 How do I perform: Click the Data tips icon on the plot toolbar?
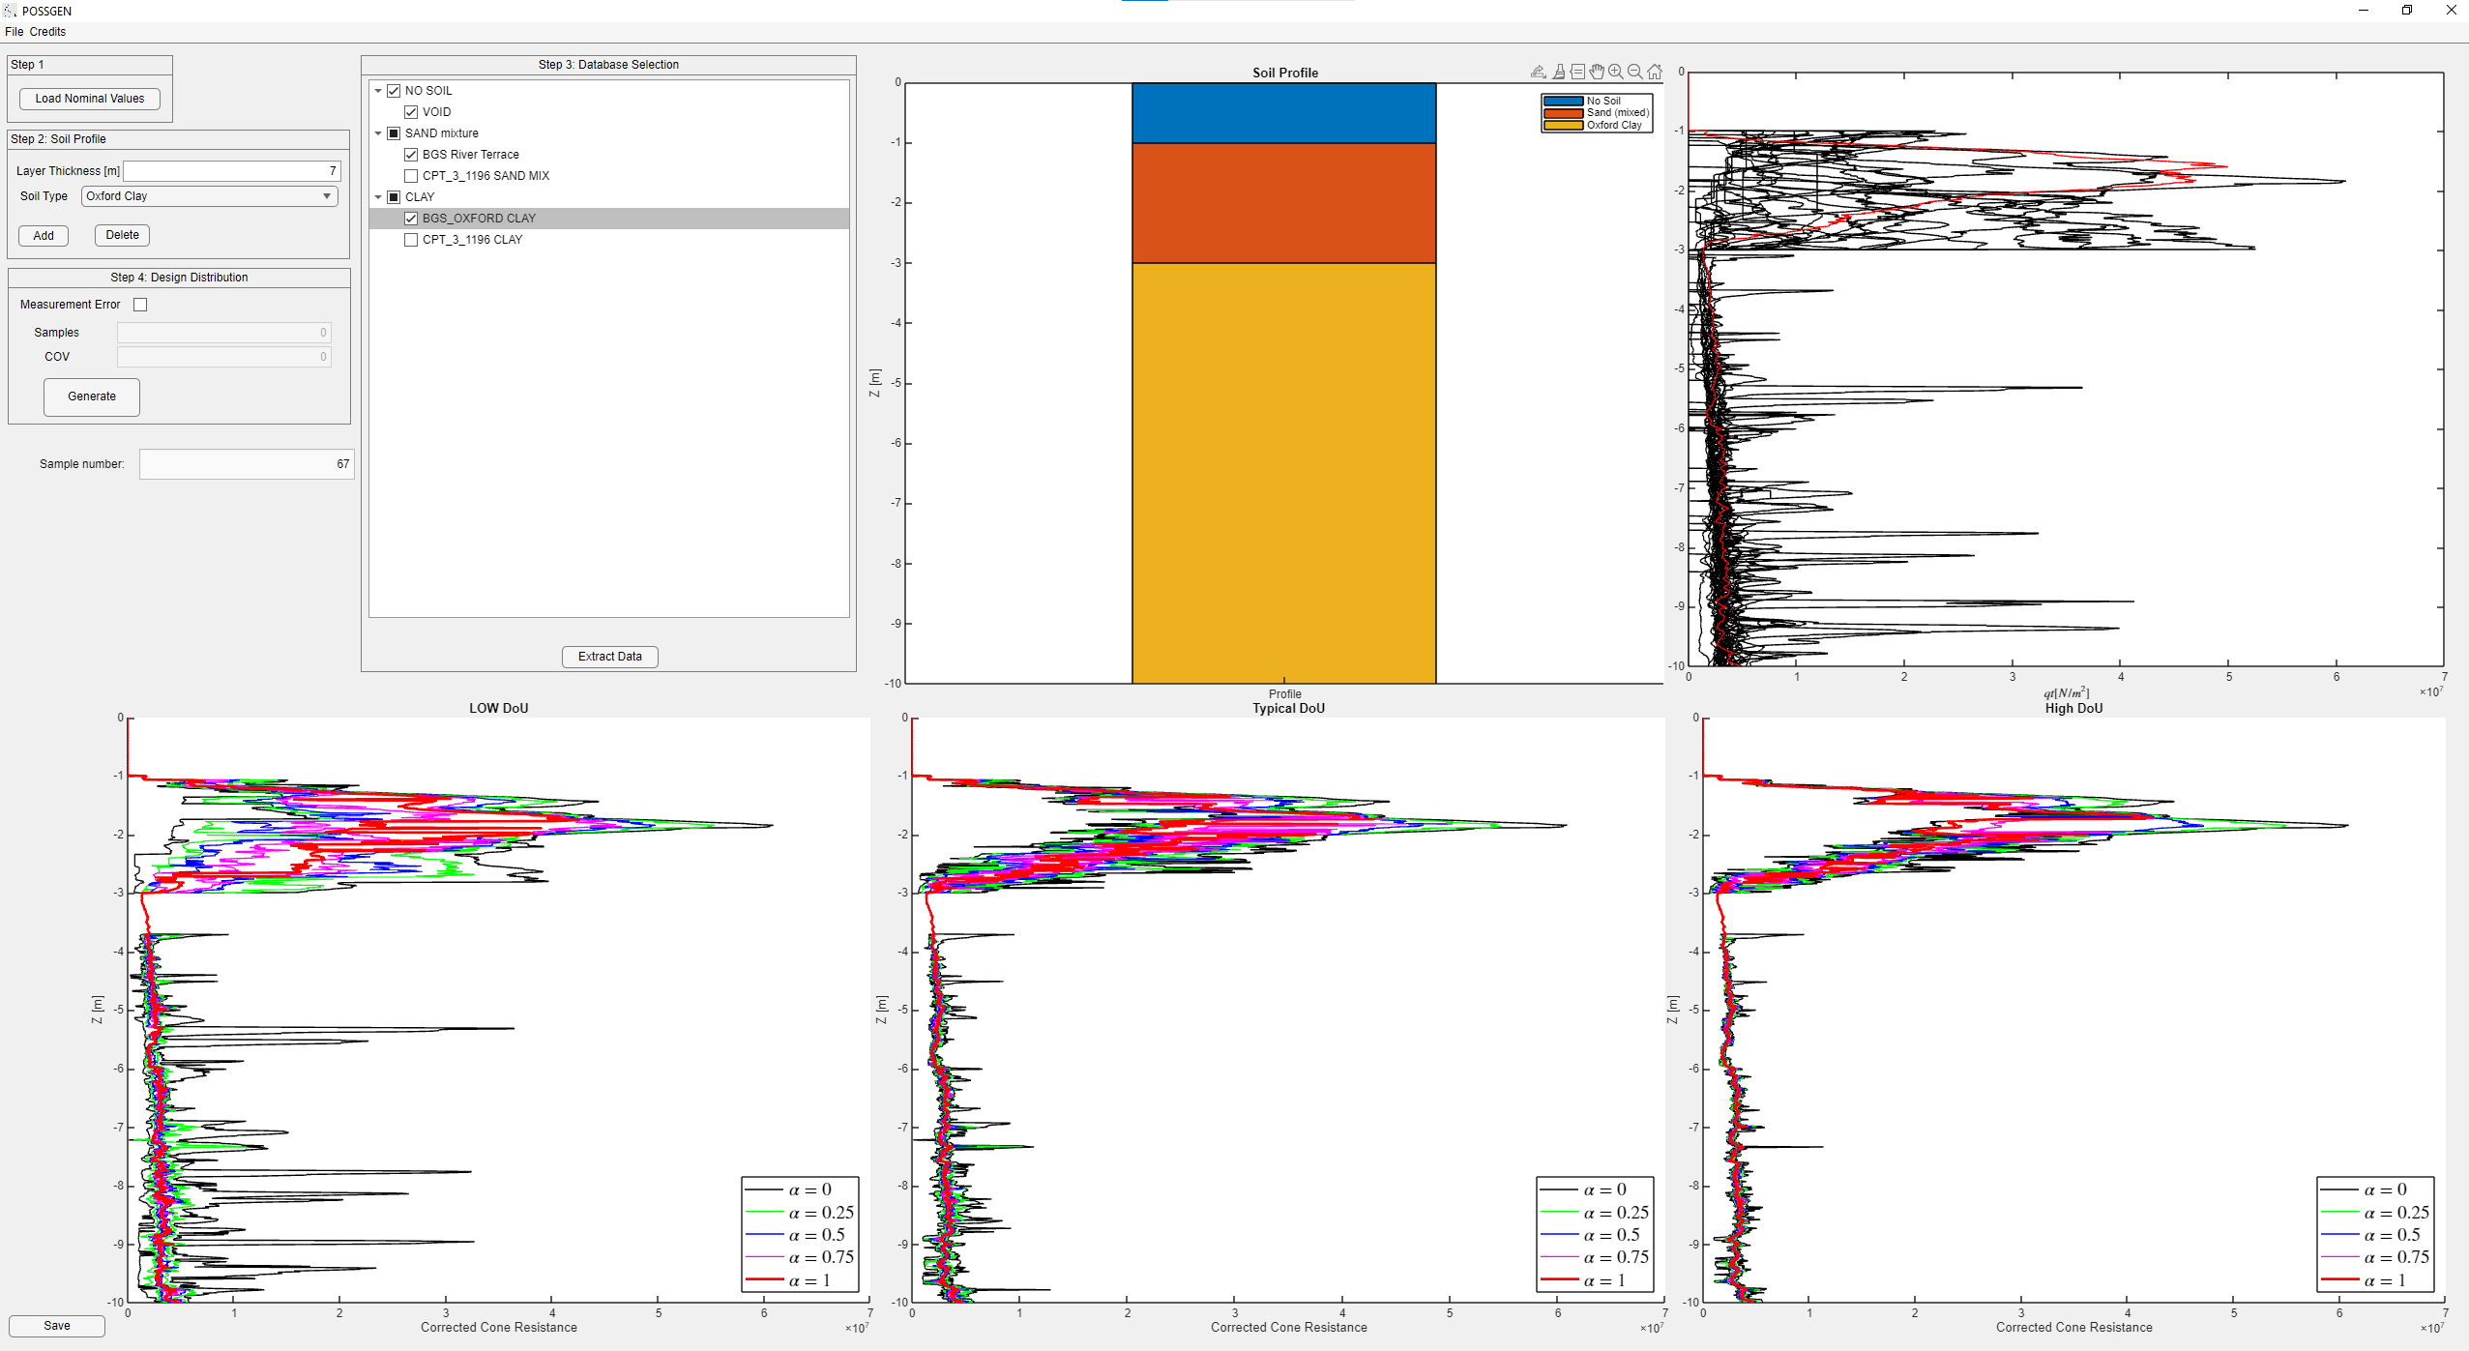pyautogui.click(x=1578, y=72)
